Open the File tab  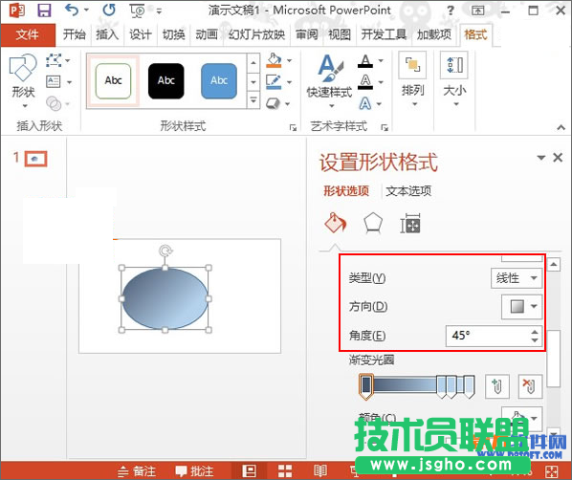[28, 35]
